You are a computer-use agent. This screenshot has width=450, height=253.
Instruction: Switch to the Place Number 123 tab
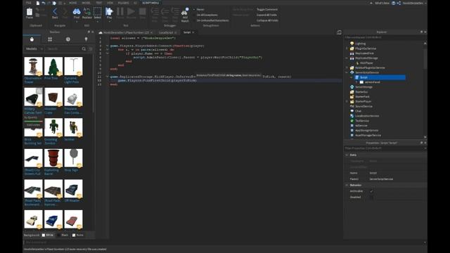(126, 33)
